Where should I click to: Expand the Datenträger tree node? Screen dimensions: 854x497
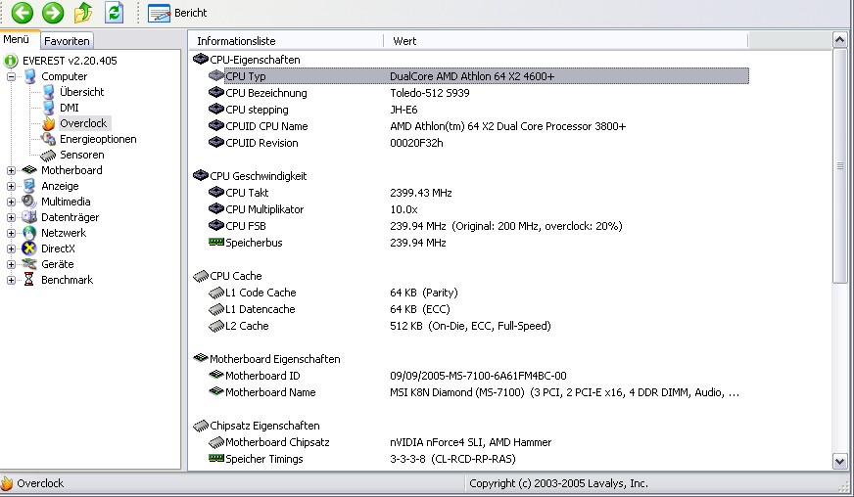pyautogui.click(x=11, y=218)
